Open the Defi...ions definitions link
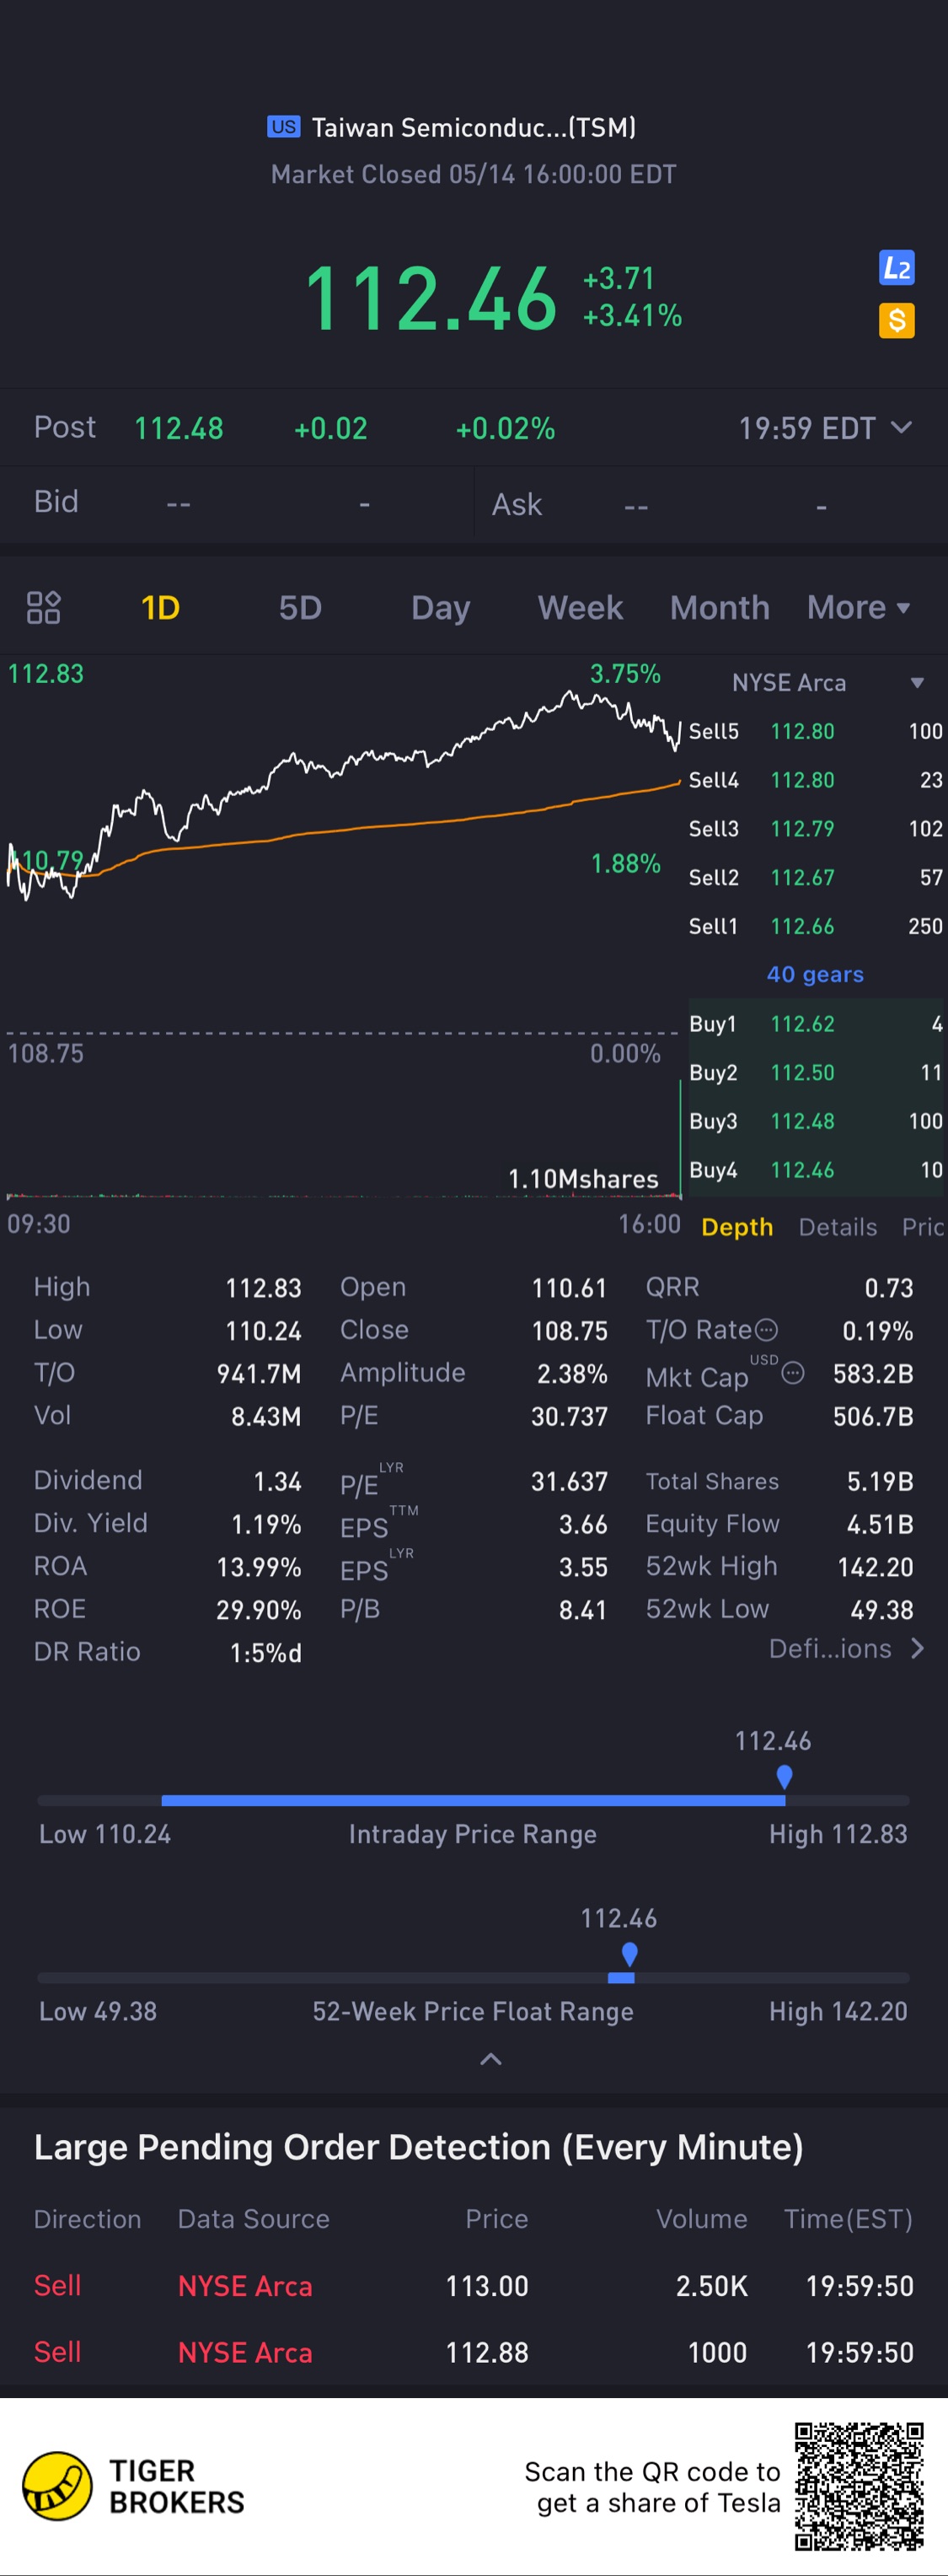This screenshot has width=948, height=2576. 846,1649
